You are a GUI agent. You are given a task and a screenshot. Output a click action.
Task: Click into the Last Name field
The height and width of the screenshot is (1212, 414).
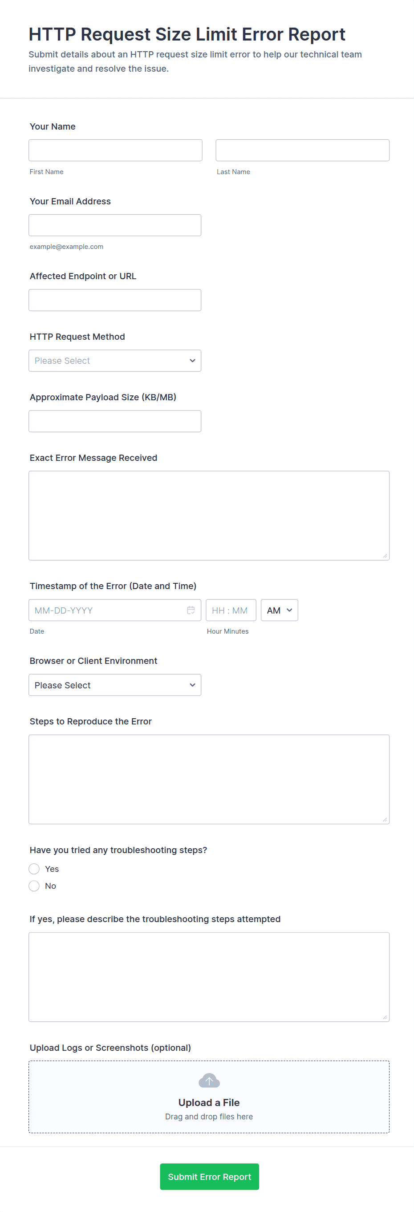click(x=303, y=150)
